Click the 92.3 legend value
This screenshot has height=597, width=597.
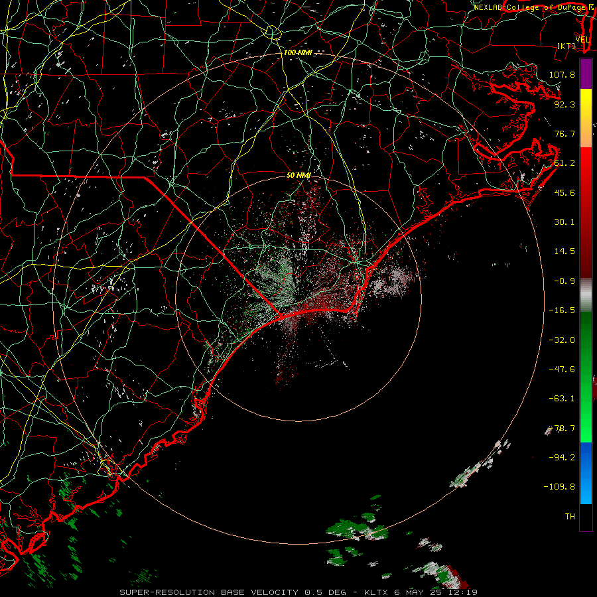click(x=564, y=104)
